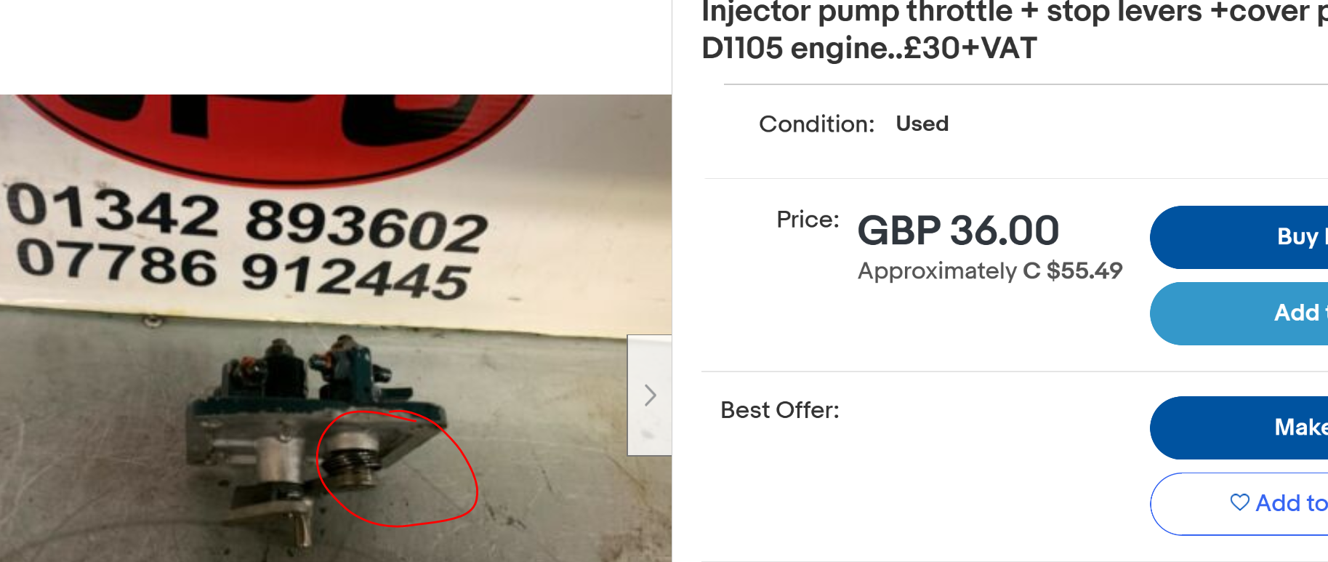This screenshot has width=1328, height=562.
Task: Click the Approximately C $55.49 conversion text
Action: pyautogui.click(x=990, y=270)
